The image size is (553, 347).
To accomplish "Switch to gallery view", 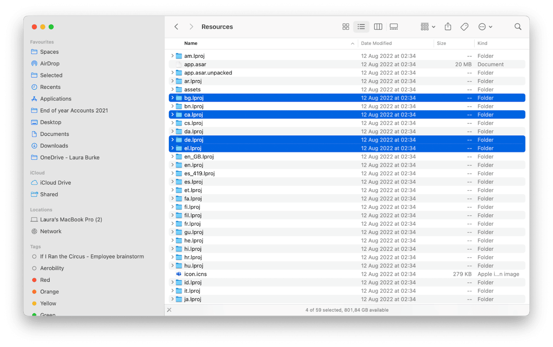I will 394,27.
